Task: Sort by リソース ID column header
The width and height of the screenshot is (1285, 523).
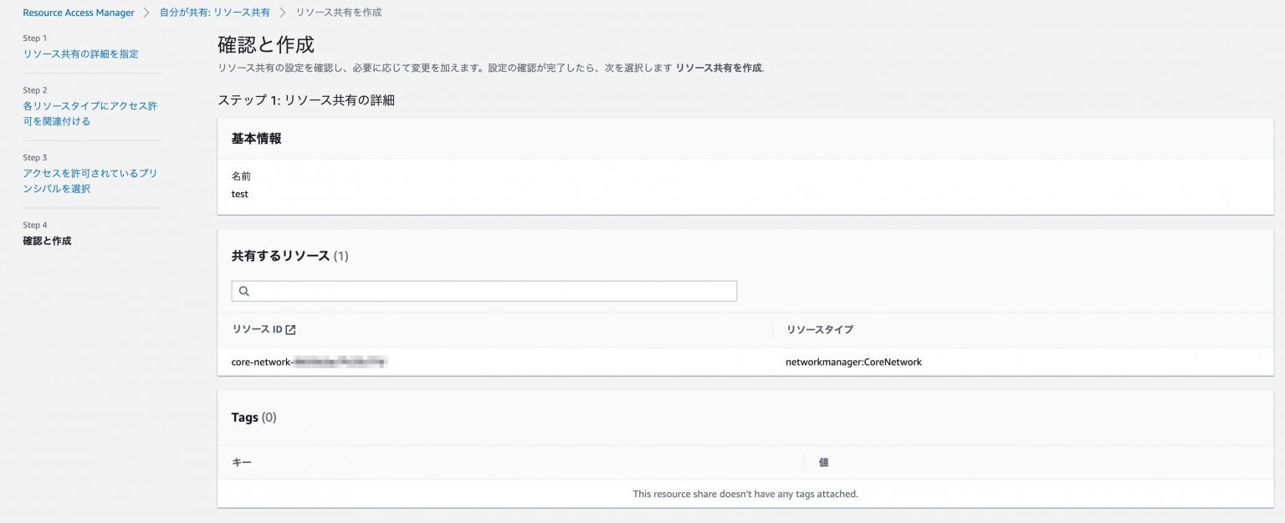Action: pyautogui.click(x=257, y=330)
